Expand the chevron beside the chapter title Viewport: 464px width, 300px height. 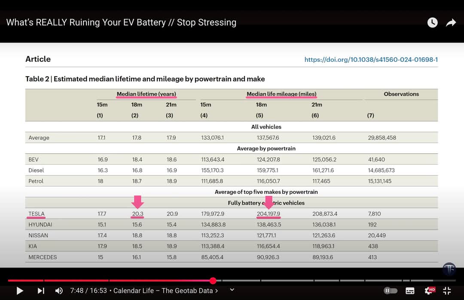click(232, 290)
